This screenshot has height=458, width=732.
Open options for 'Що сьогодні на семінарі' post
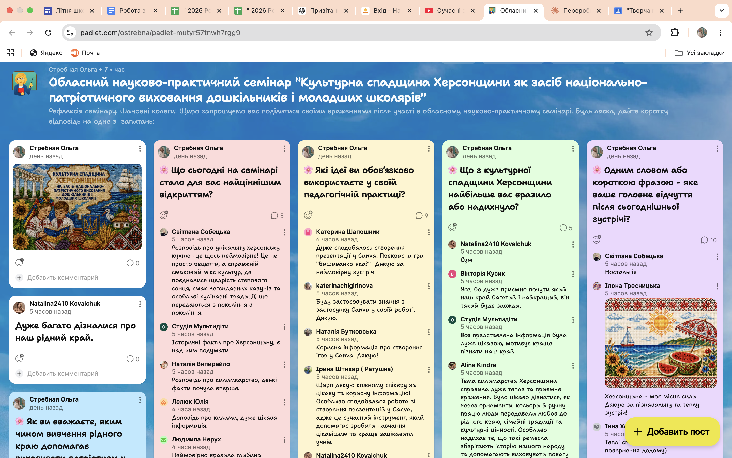[x=284, y=148]
